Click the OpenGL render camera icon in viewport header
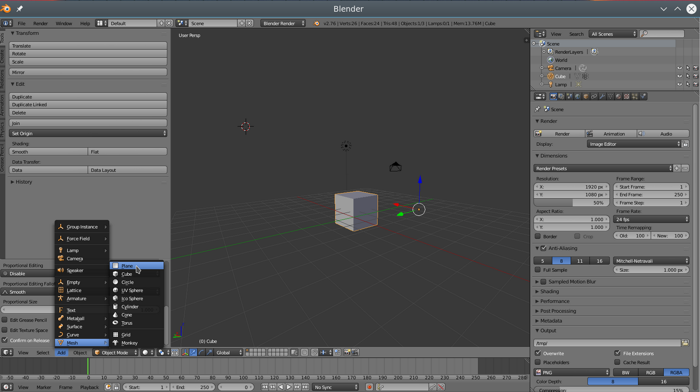 pos(347,352)
